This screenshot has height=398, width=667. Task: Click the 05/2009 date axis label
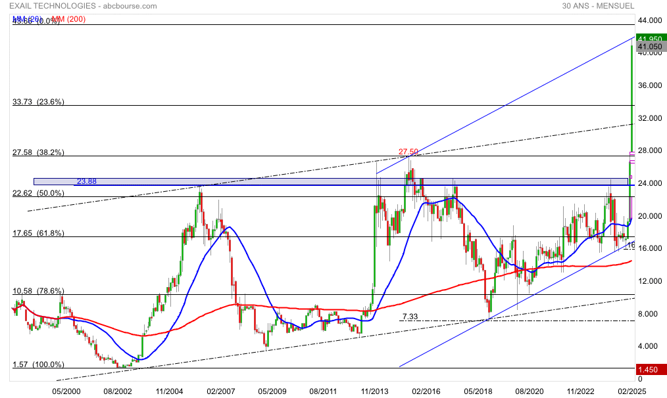272,391
